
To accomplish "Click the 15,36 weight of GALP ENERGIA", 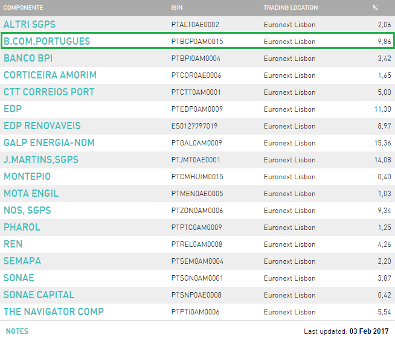I will point(383,143).
